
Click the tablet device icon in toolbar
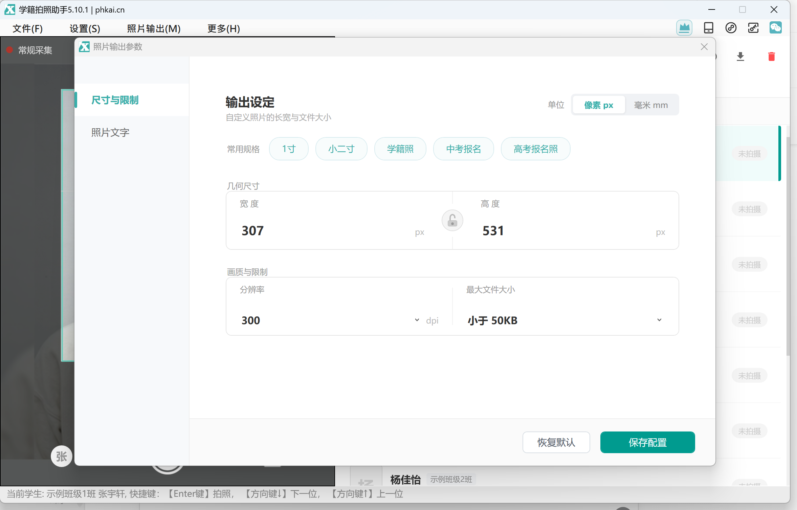(x=708, y=28)
